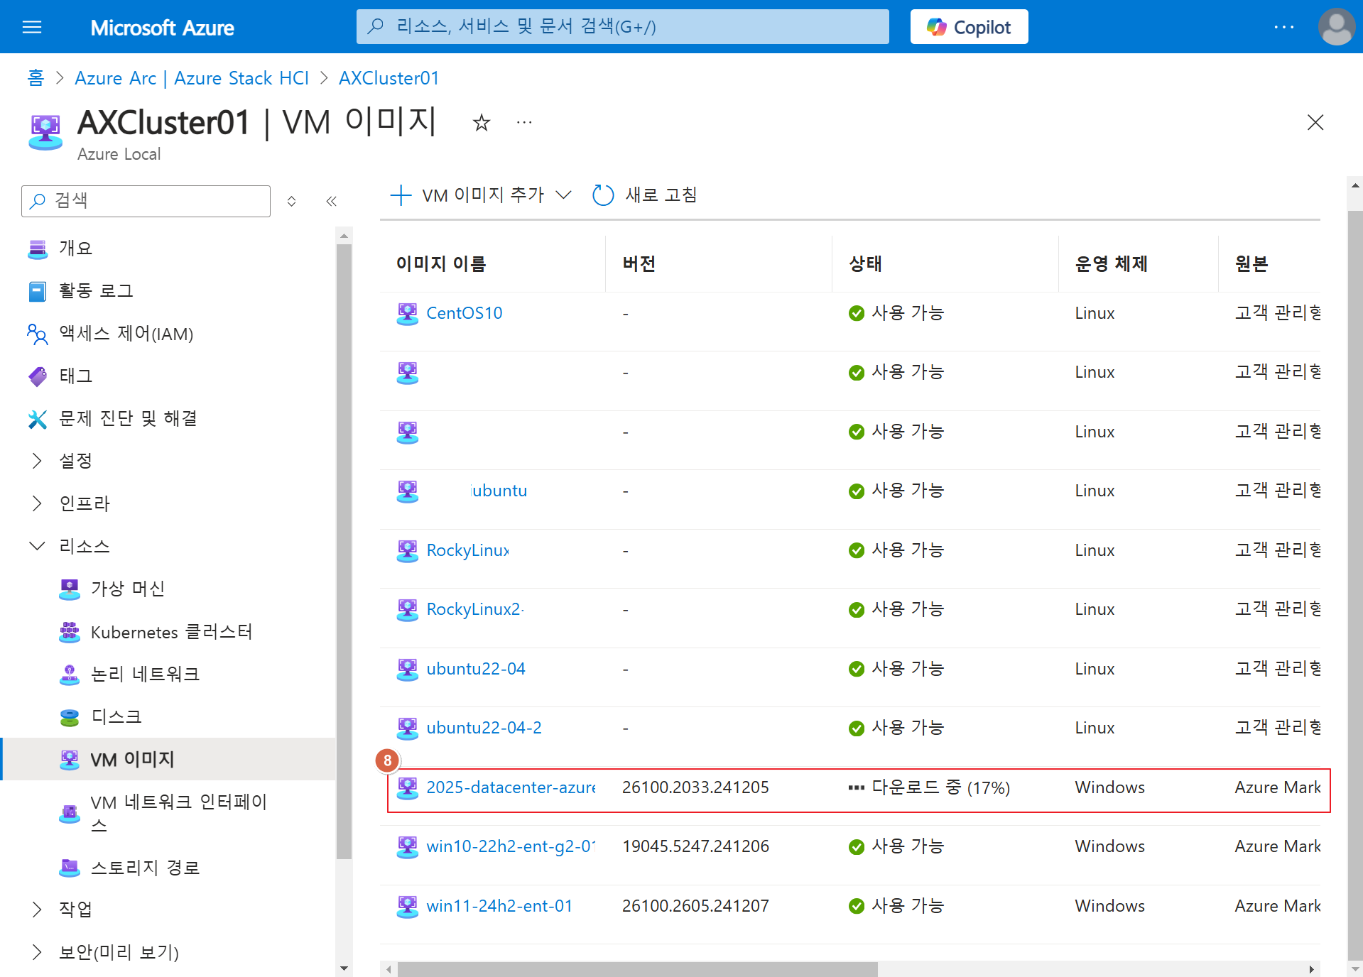
Task: Open the hamburger portal menu
Action: pos(32,27)
